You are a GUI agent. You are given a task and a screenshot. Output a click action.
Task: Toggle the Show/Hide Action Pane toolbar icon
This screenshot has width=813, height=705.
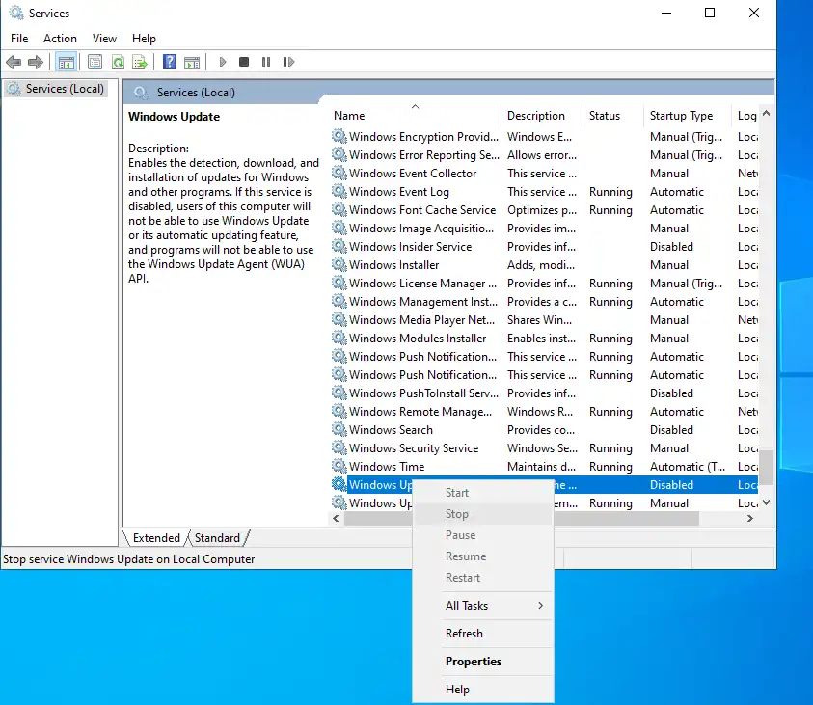pos(192,62)
